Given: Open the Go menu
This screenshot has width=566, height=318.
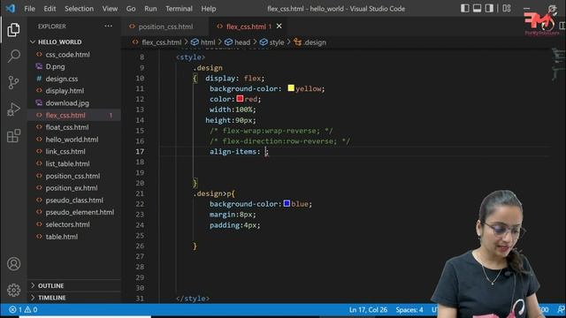Looking at the screenshot, I should tap(131, 8).
